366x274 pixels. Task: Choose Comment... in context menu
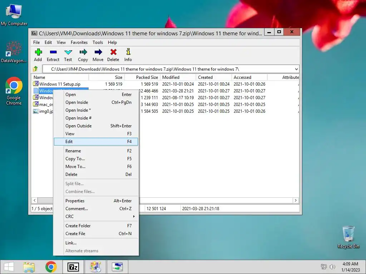tap(96, 208)
